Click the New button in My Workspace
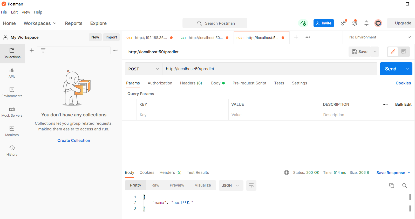This screenshot has height=219, width=415. (95, 37)
